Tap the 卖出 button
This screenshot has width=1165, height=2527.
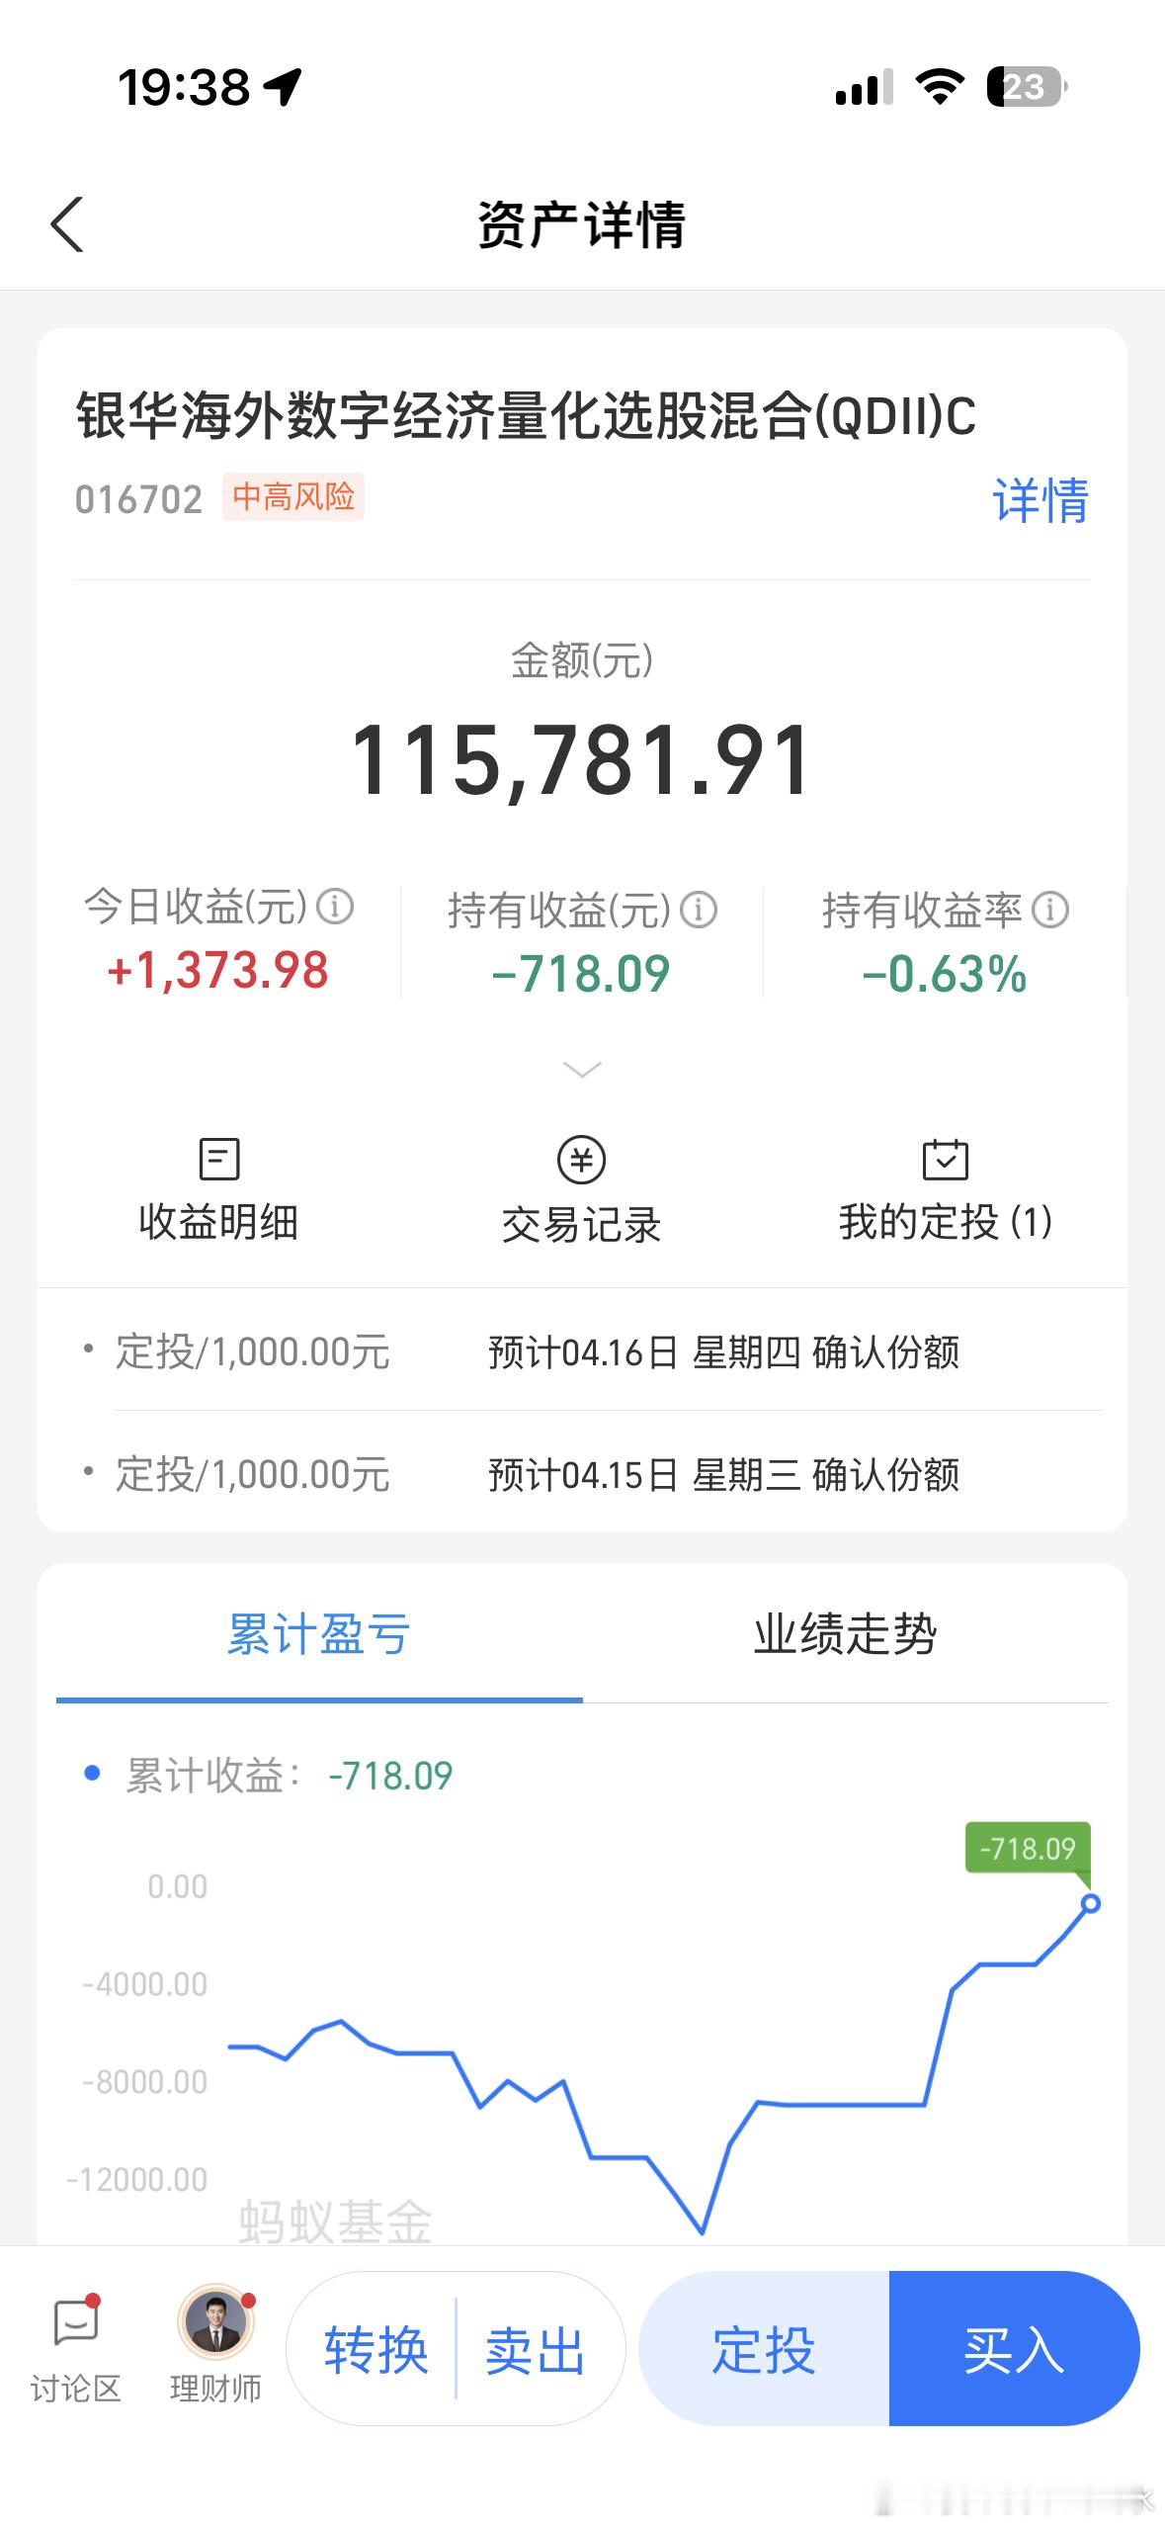(x=536, y=2351)
